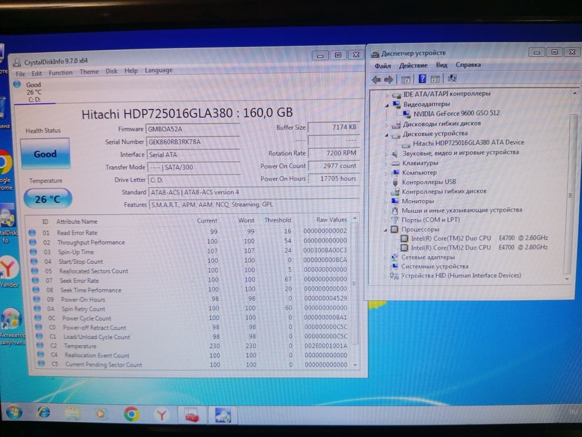
Task: Expand the Сетевые адаптеры node
Action: click(x=386, y=257)
